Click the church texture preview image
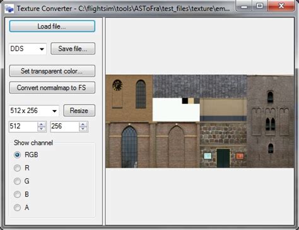 tap(200, 121)
